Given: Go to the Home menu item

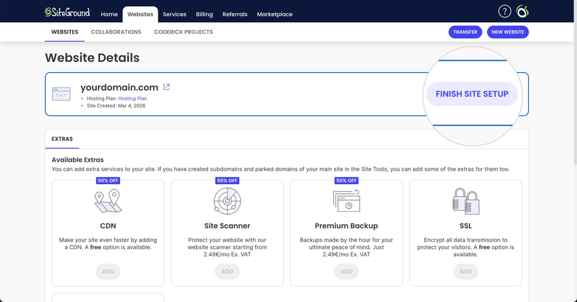Looking at the screenshot, I should click(x=109, y=14).
